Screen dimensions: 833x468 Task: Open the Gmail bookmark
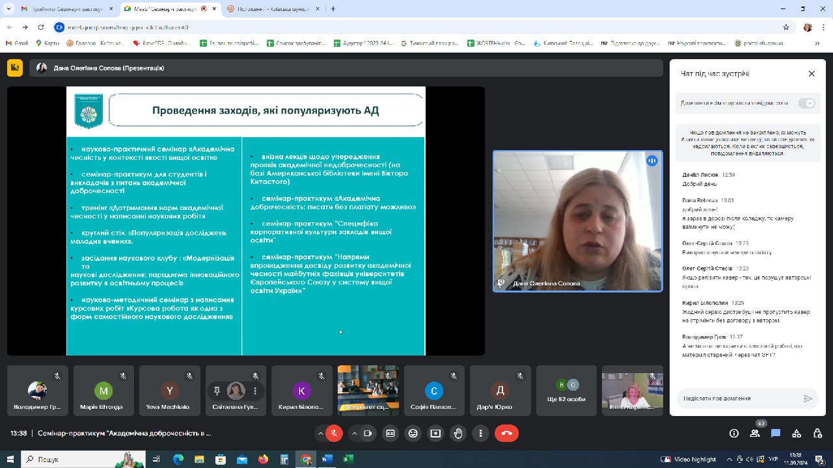(x=17, y=43)
